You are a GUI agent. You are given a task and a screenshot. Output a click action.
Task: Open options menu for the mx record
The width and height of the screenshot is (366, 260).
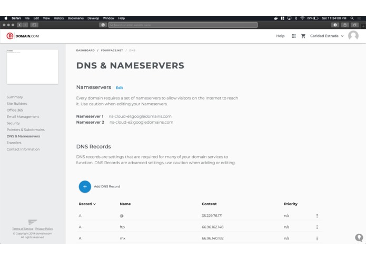317,238
